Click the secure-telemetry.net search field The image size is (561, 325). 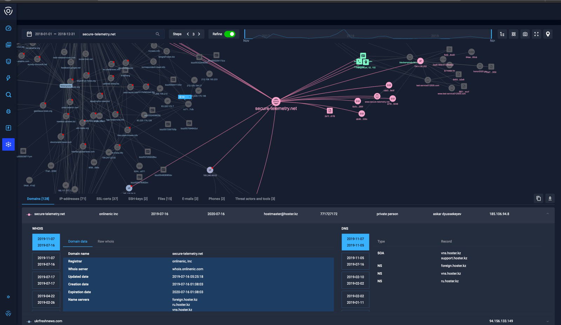point(117,34)
